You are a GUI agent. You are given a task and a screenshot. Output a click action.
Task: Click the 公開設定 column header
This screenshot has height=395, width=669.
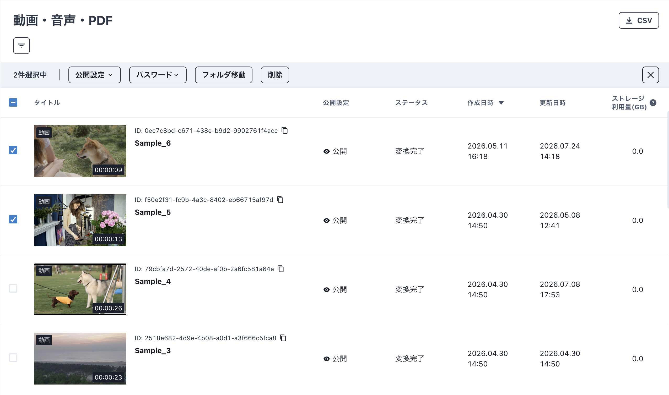point(336,103)
